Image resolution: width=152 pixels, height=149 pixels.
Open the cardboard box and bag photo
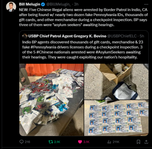pos(116,82)
